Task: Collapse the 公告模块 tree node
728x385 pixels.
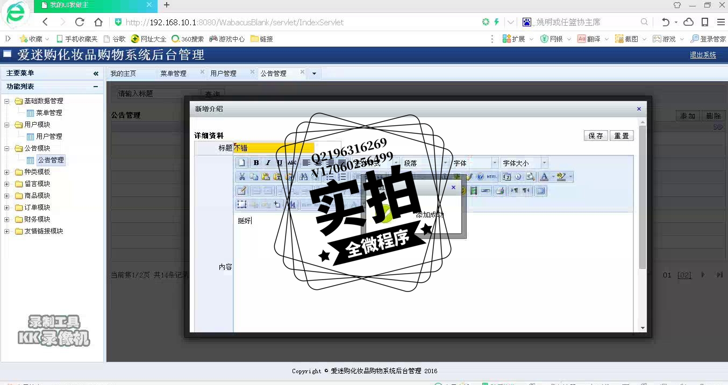Action: [7, 148]
